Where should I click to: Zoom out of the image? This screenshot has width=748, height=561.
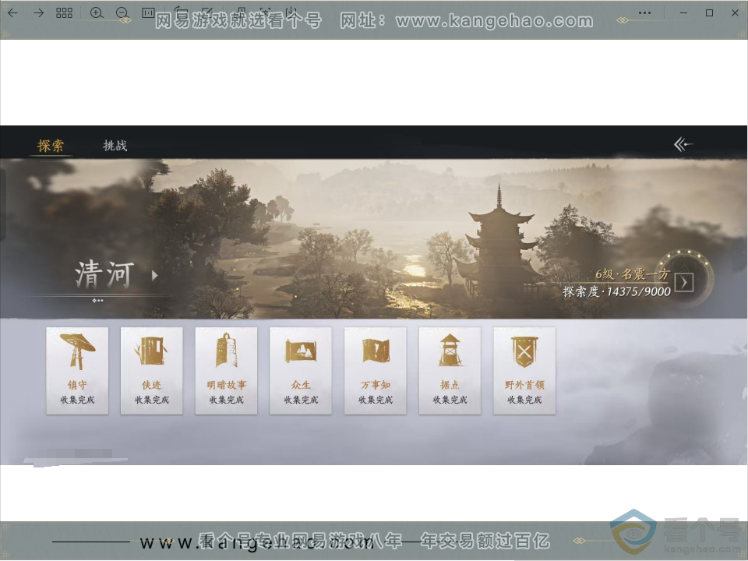tap(122, 13)
